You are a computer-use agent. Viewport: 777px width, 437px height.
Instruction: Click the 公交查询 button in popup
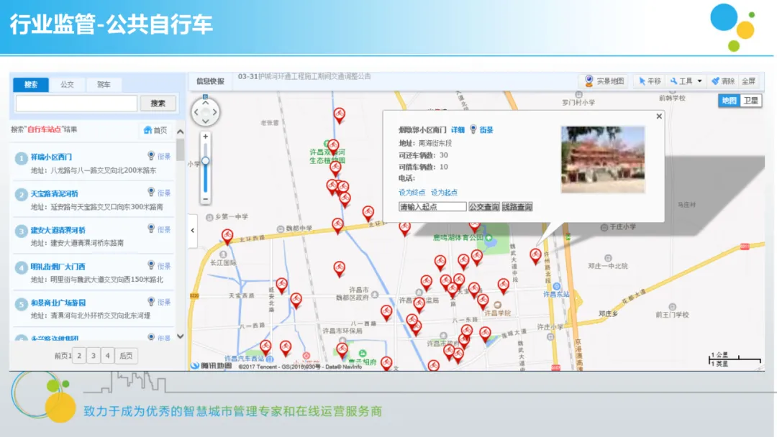tap(483, 207)
